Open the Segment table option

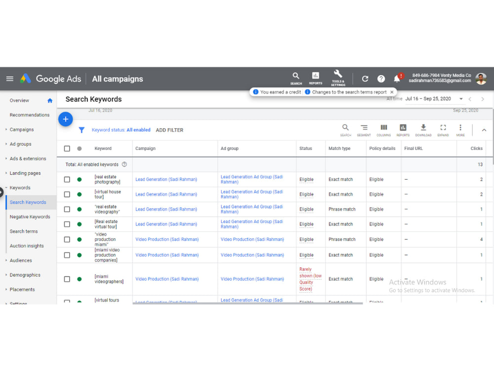(364, 130)
